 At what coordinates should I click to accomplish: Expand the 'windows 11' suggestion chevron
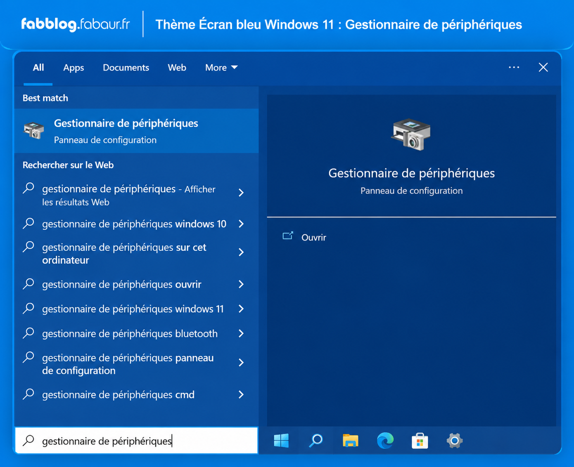click(x=241, y=309)
